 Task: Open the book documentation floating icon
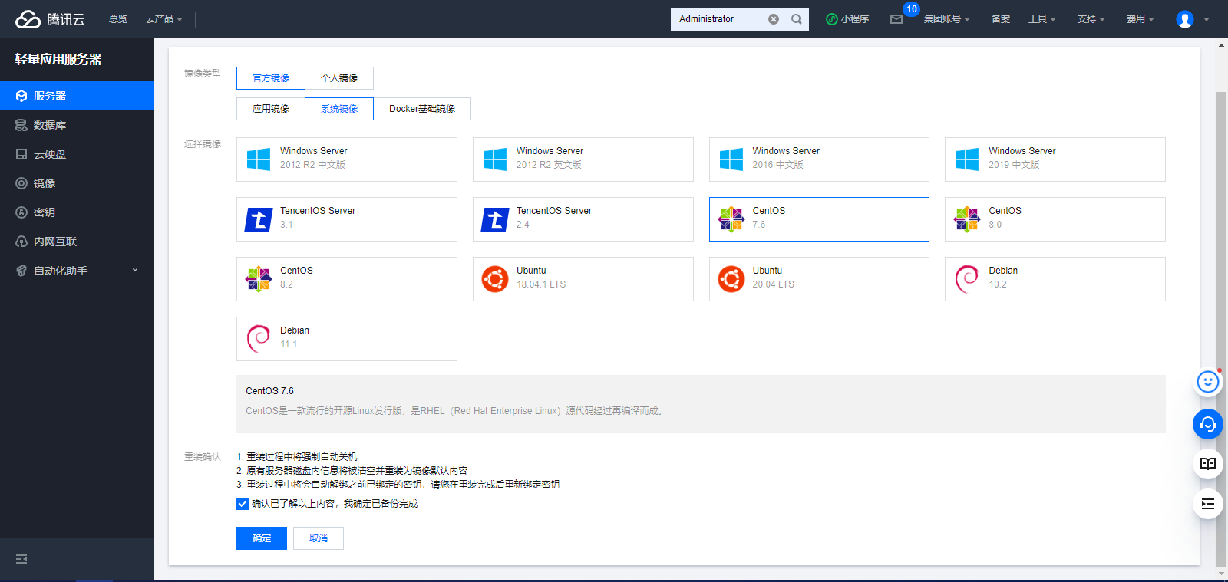point(1208,464)
